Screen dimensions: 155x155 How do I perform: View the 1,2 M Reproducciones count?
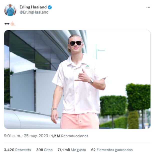[70, 136]
